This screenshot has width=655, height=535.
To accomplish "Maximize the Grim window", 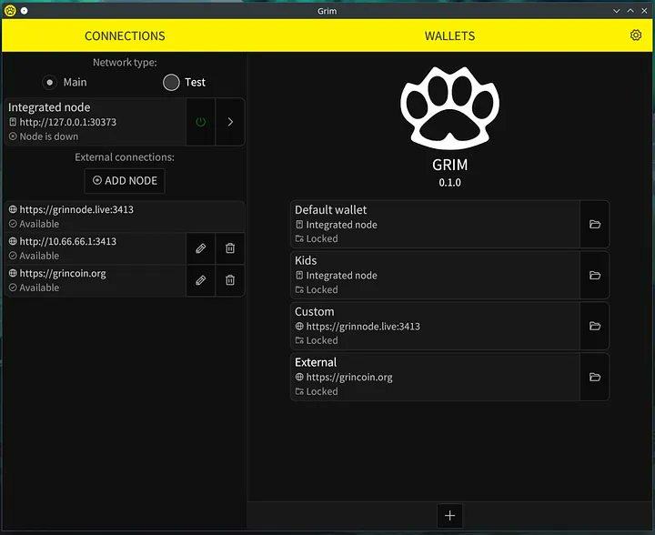I will (630, 11).
